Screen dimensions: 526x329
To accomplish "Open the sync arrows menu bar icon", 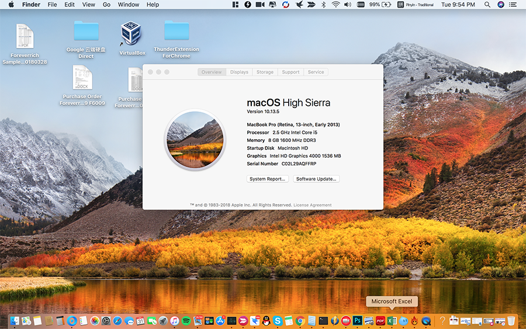I will coord(285,5).
